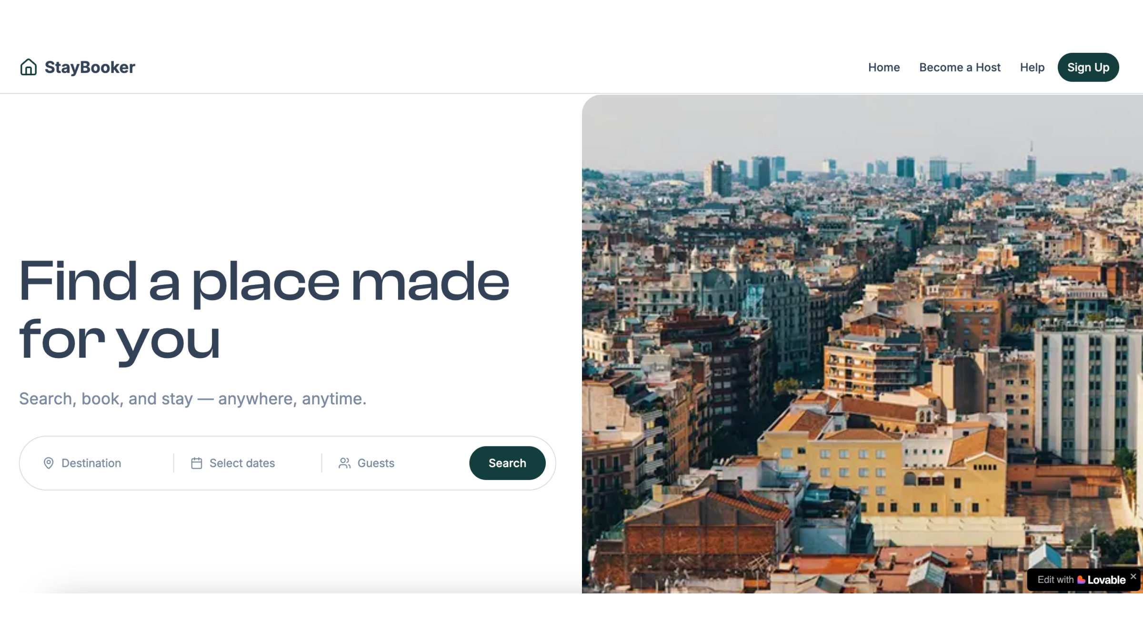Open the Help nav link
Screen dimensions: 1143x643
point(1032,67)
